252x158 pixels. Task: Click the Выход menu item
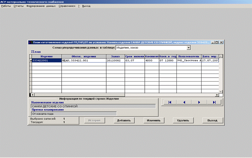click(86, 6)
